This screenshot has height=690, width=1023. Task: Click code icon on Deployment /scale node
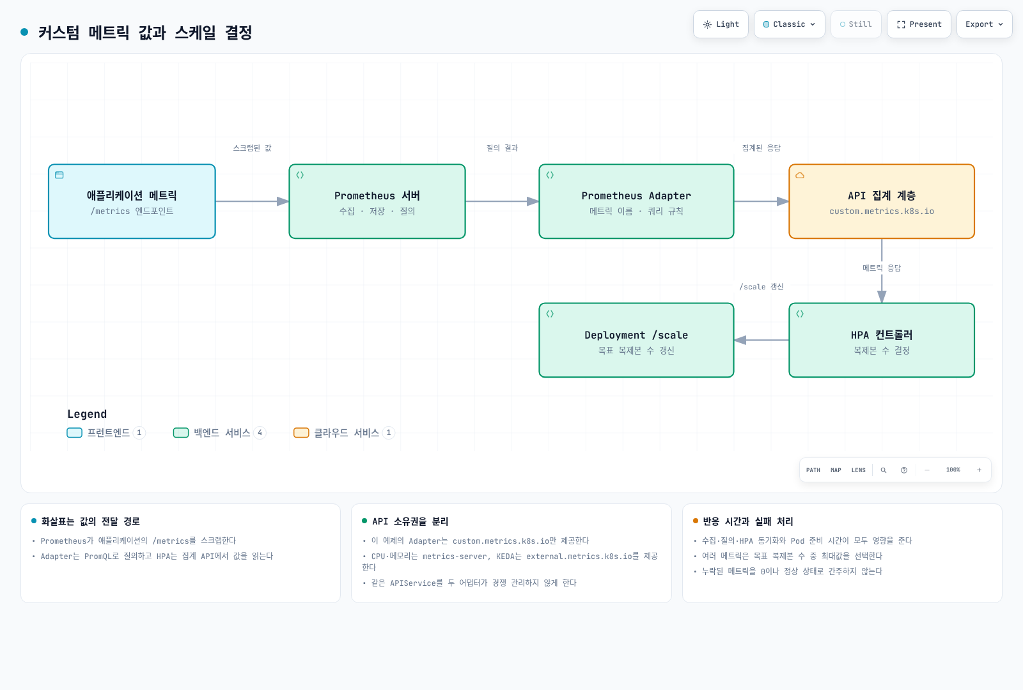[550, 314]
